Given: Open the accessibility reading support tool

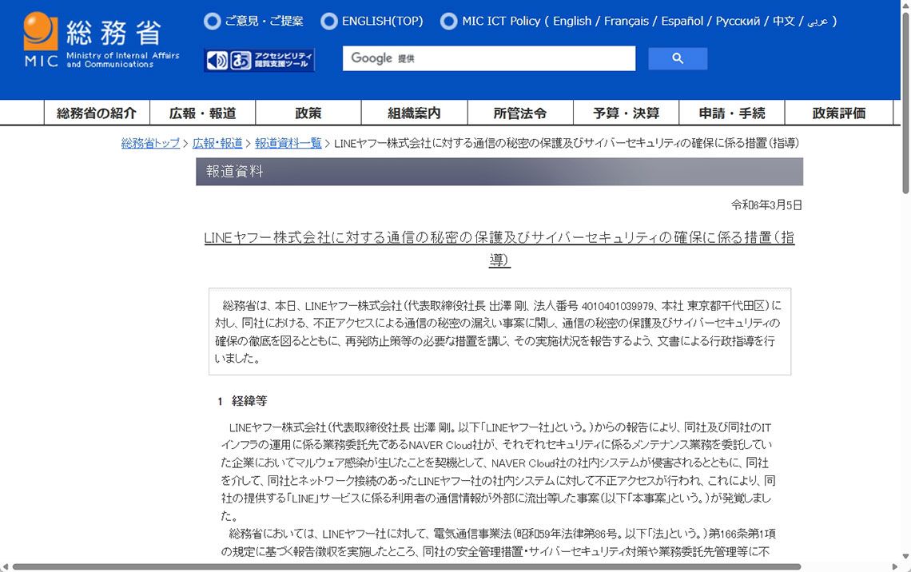Looking at the screenshot, I should [x=259, y=60].
